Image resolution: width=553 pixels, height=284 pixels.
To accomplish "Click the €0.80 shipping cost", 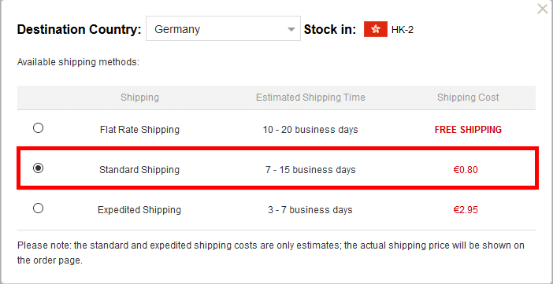I will point(466,170).
